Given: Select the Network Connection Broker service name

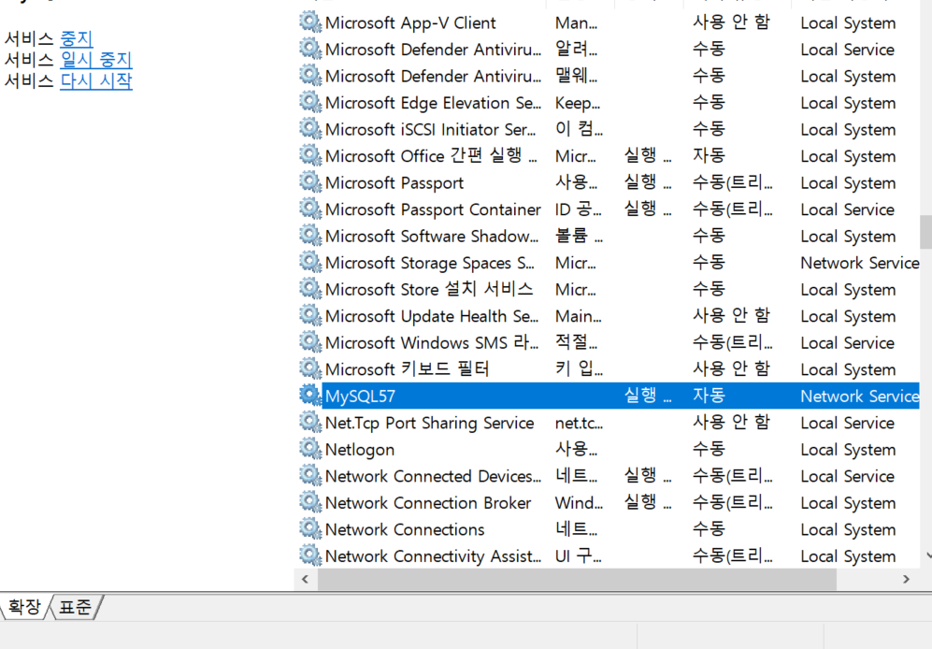Looking at the screenshot, I should [x=428, y=503].
